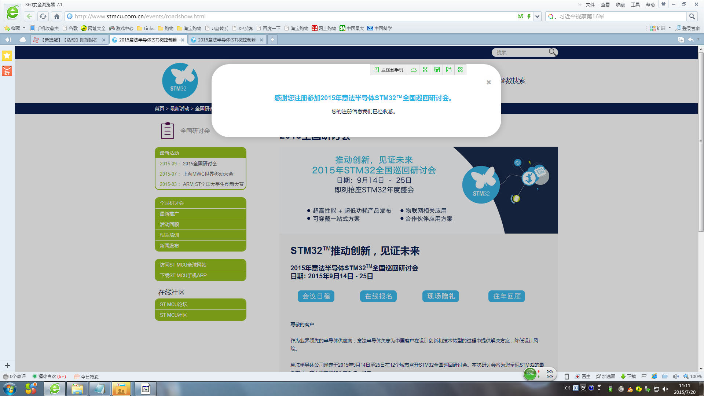Viewport: 704px width, 396px height.
Task: Switch to the 【新提醒】【活动】 tab
Action: [69, 40]
